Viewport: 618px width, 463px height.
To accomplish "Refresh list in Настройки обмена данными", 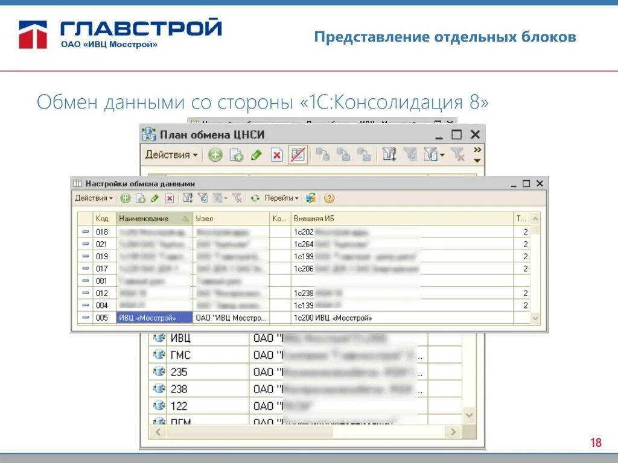I will (255, 198).
